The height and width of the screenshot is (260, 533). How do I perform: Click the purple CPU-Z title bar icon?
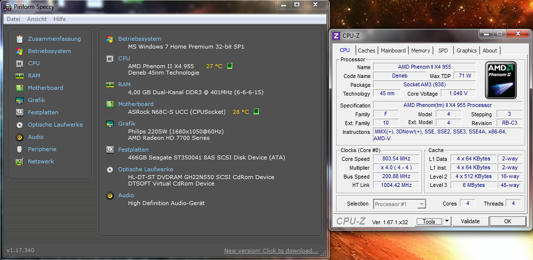click(336, 35)
